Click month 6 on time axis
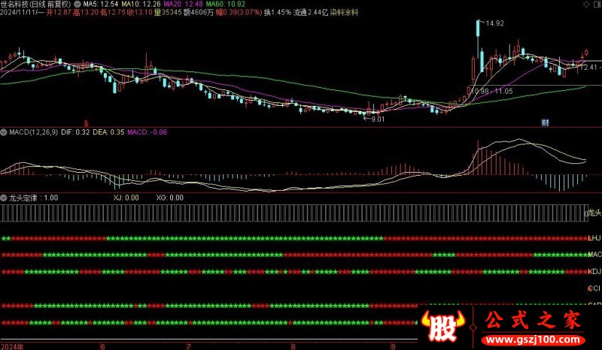 [x=102, y=346]
